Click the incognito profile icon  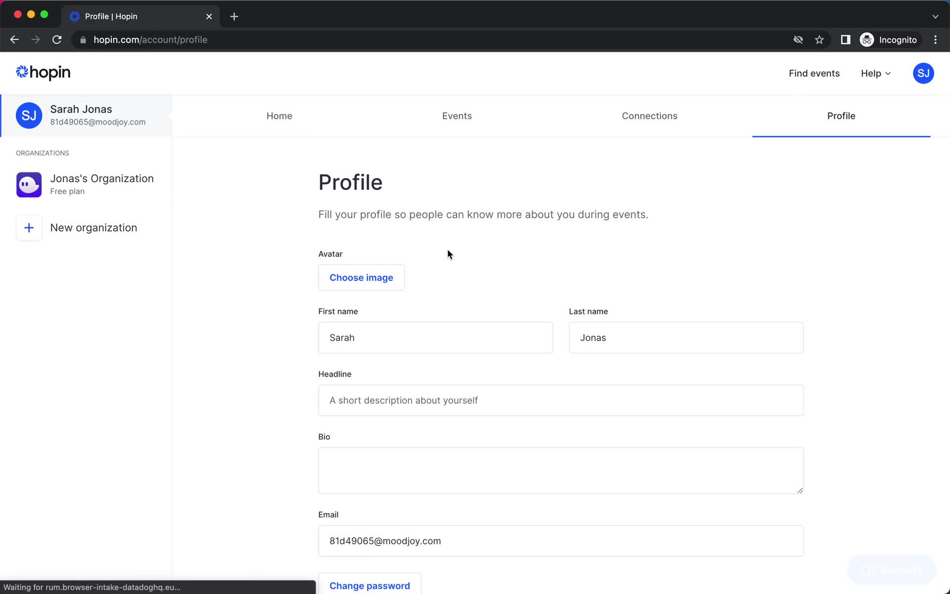click(867, 40)
